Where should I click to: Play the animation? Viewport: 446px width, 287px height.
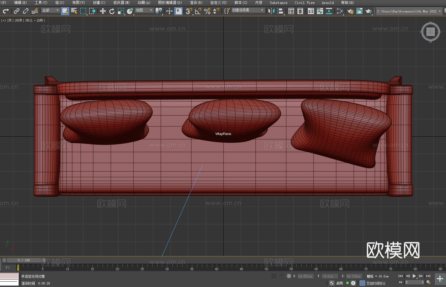pos(414,276)
